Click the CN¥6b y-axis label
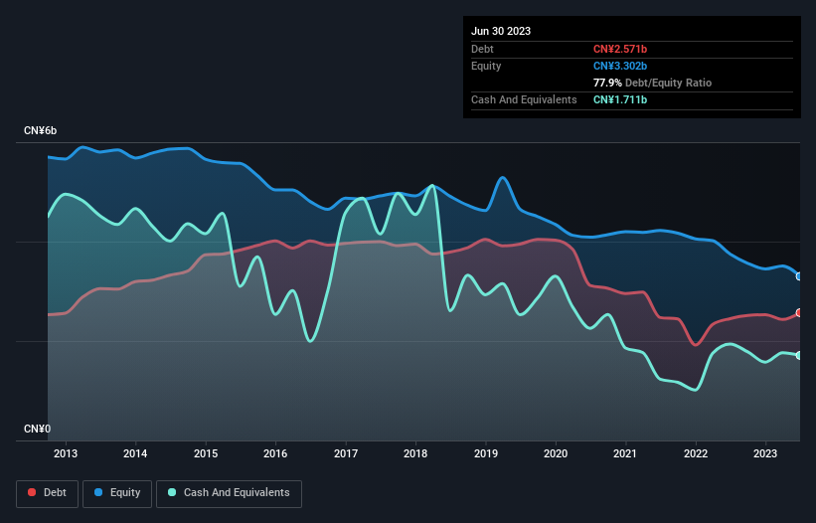Image resolution: width=816 pixels, height=523 pixels. pos(40,130)
